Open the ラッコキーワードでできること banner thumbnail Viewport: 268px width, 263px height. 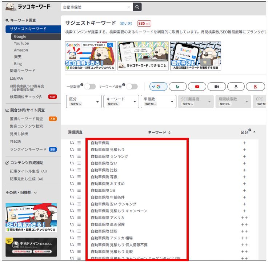click(143, 56)
